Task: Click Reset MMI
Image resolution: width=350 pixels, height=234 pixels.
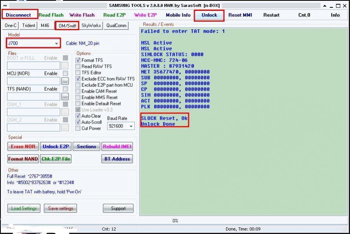Action: pos(240,15)
